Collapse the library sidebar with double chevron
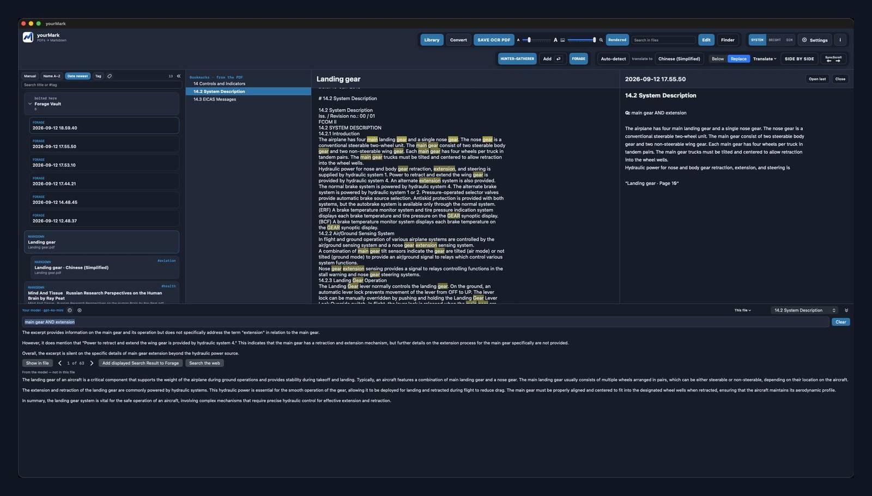The image size is (872, 496). point(178,76)
